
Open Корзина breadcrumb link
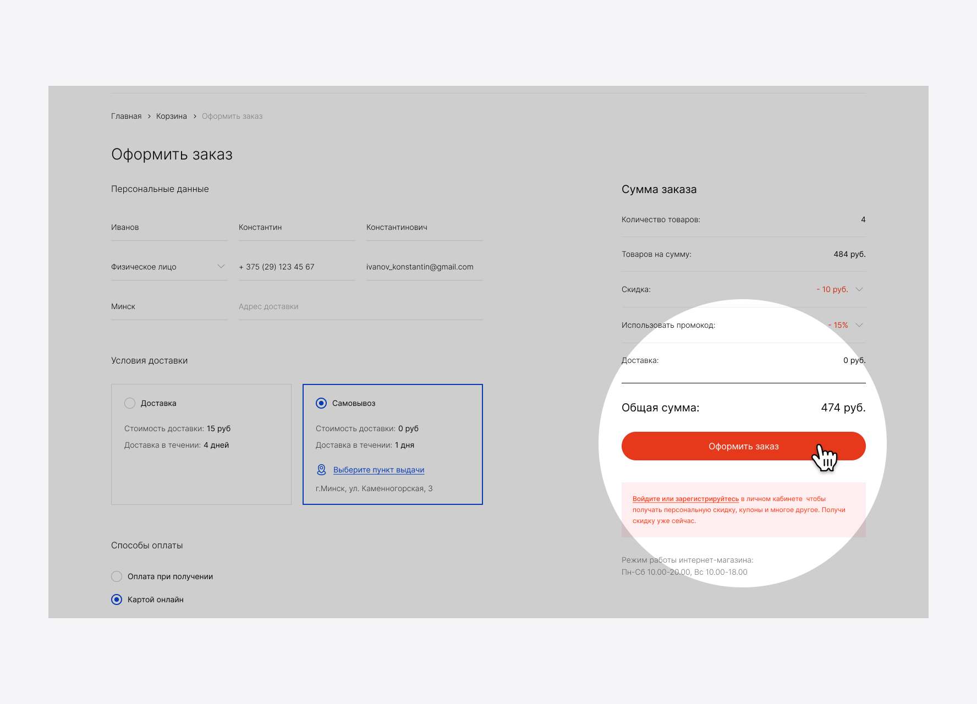pos(171,116)
